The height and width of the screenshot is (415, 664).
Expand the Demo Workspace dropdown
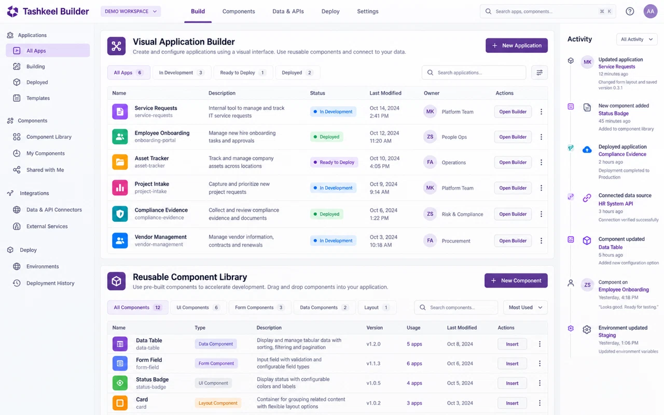[x=131, y=11]
